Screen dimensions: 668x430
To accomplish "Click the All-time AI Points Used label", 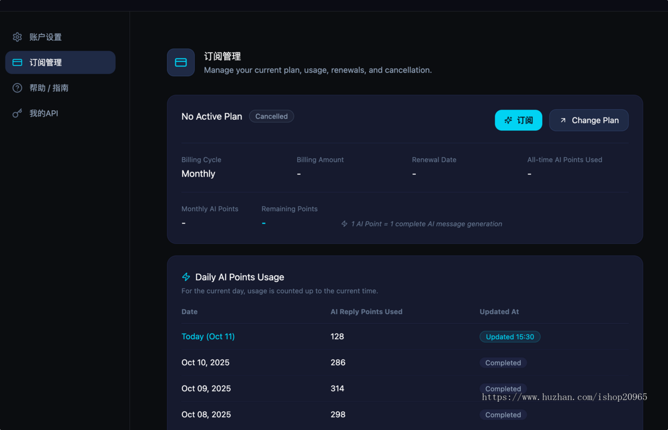I will (564, 160).
